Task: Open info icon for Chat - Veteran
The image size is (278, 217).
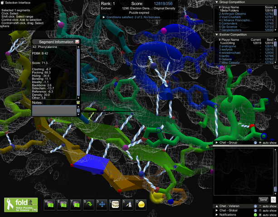Action: tap(255, 206)
